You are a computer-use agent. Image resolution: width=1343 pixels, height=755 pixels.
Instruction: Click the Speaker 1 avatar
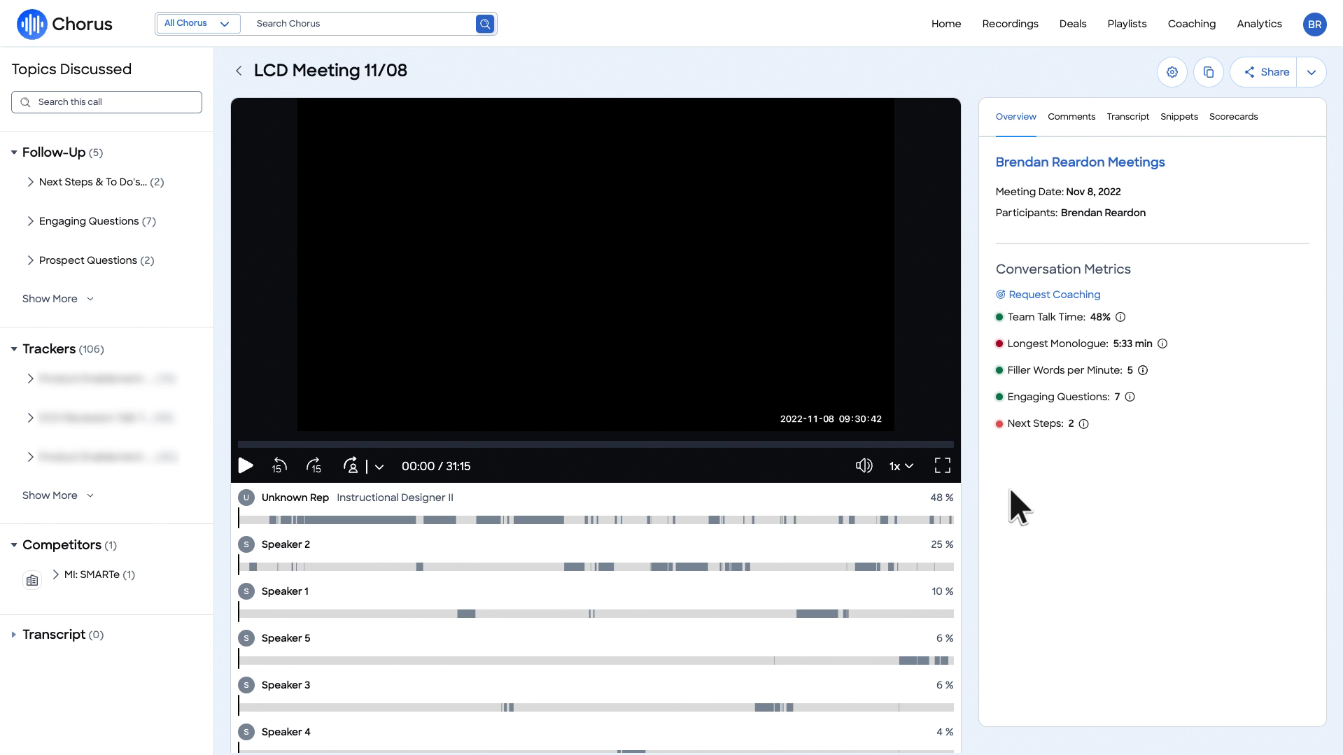coord(246,591)
